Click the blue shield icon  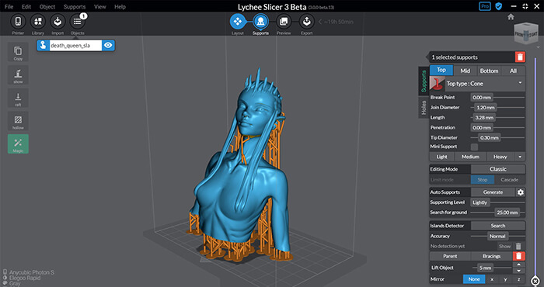[x=499, y=6]
